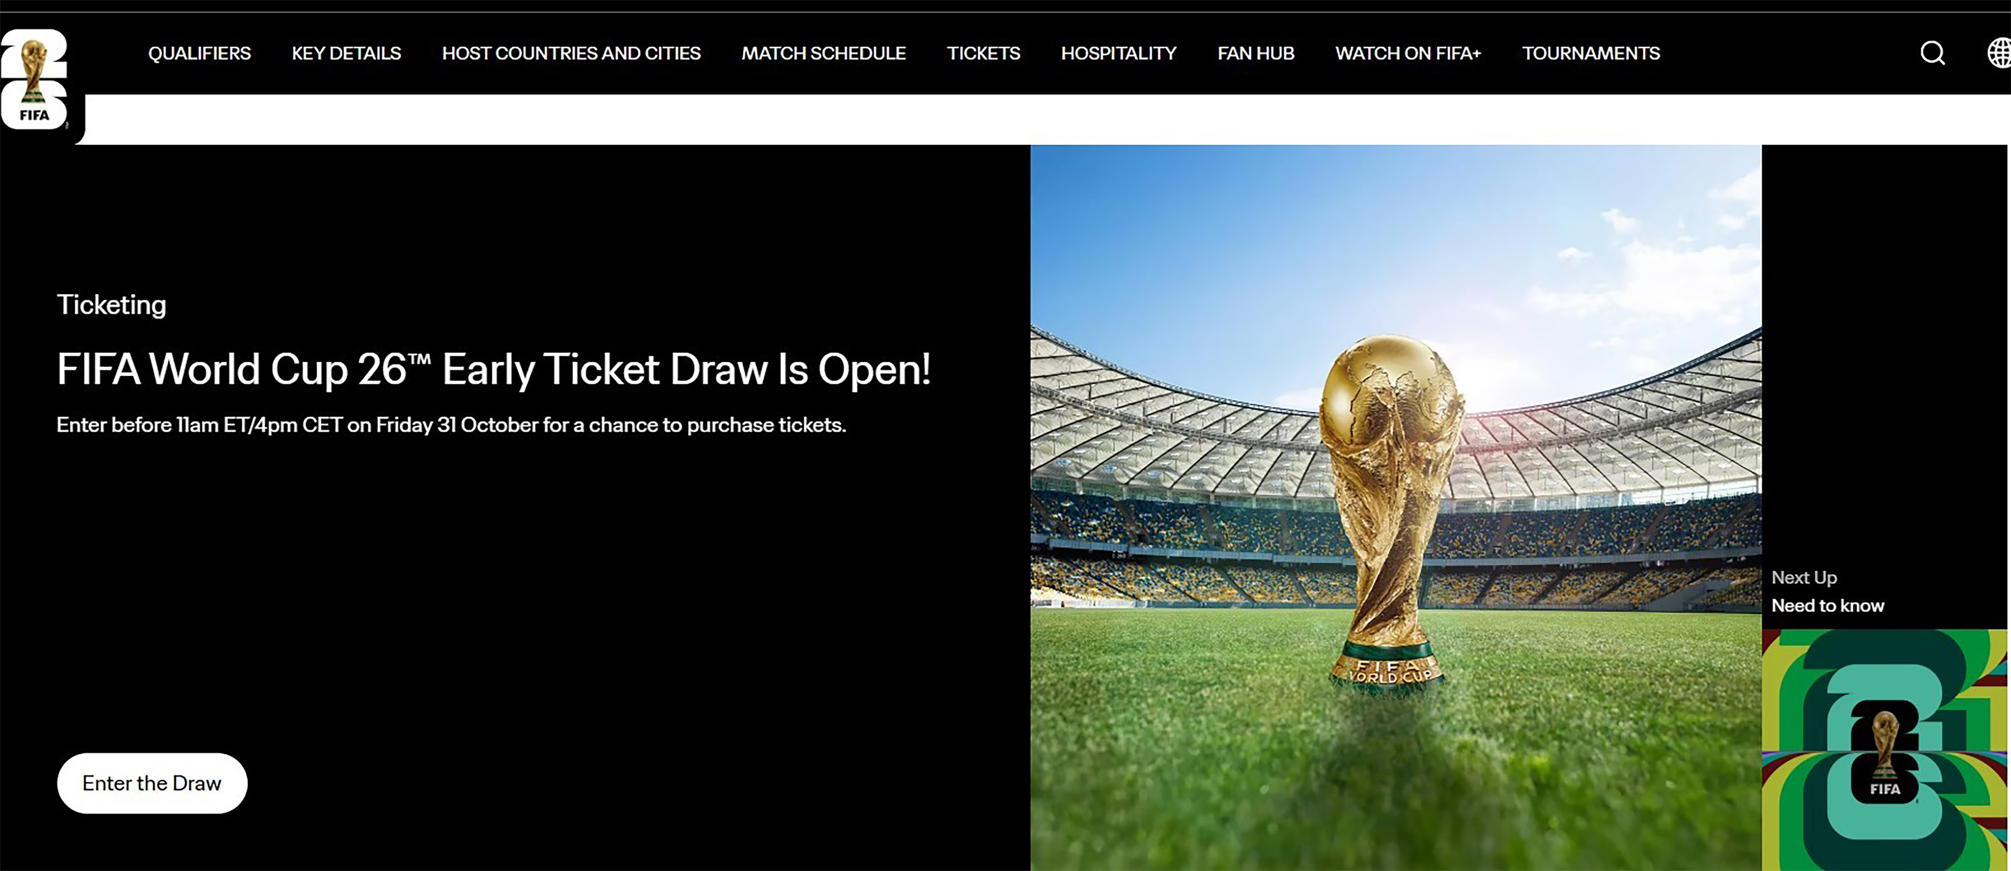Viewport: 2011px width, 871px height.
Task: Click the Ticketing category label
Action: point(112,305)
